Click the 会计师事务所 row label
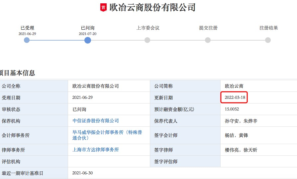Screen dimensions: 297x179 coord(16,135)
